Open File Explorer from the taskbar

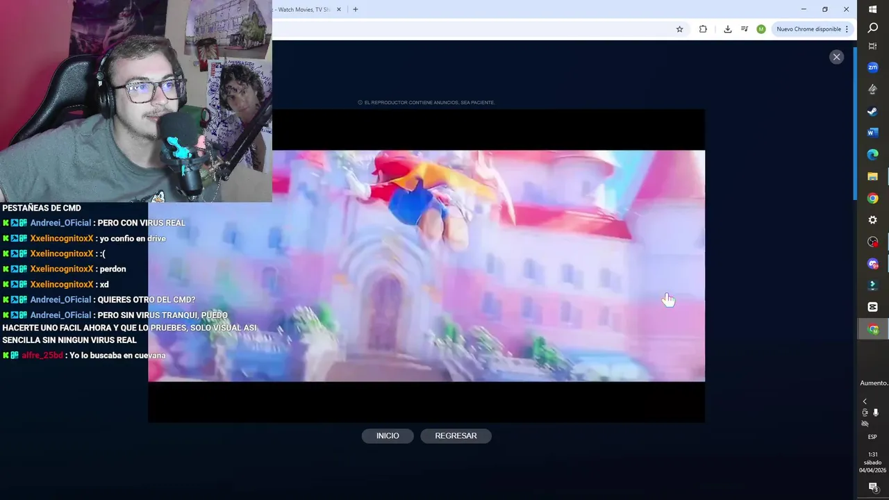[873, 176]
